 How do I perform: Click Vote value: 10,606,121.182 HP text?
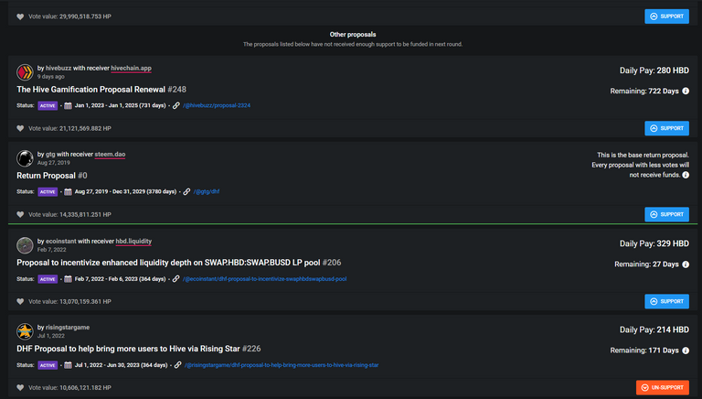[69, 387]
